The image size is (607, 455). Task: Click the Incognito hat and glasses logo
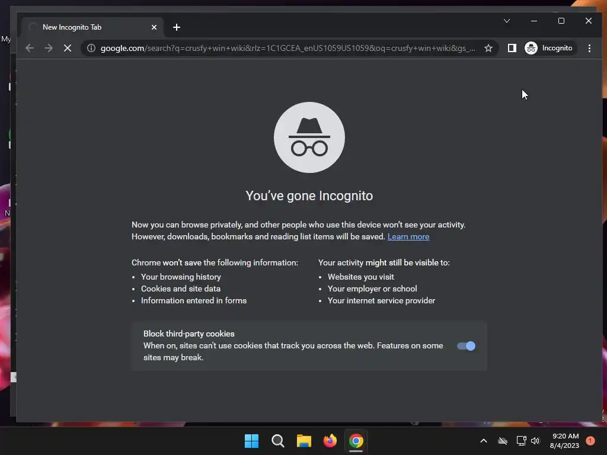pos(309,137)
